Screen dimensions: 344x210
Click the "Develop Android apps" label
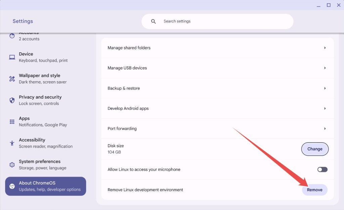click(128, 108)
